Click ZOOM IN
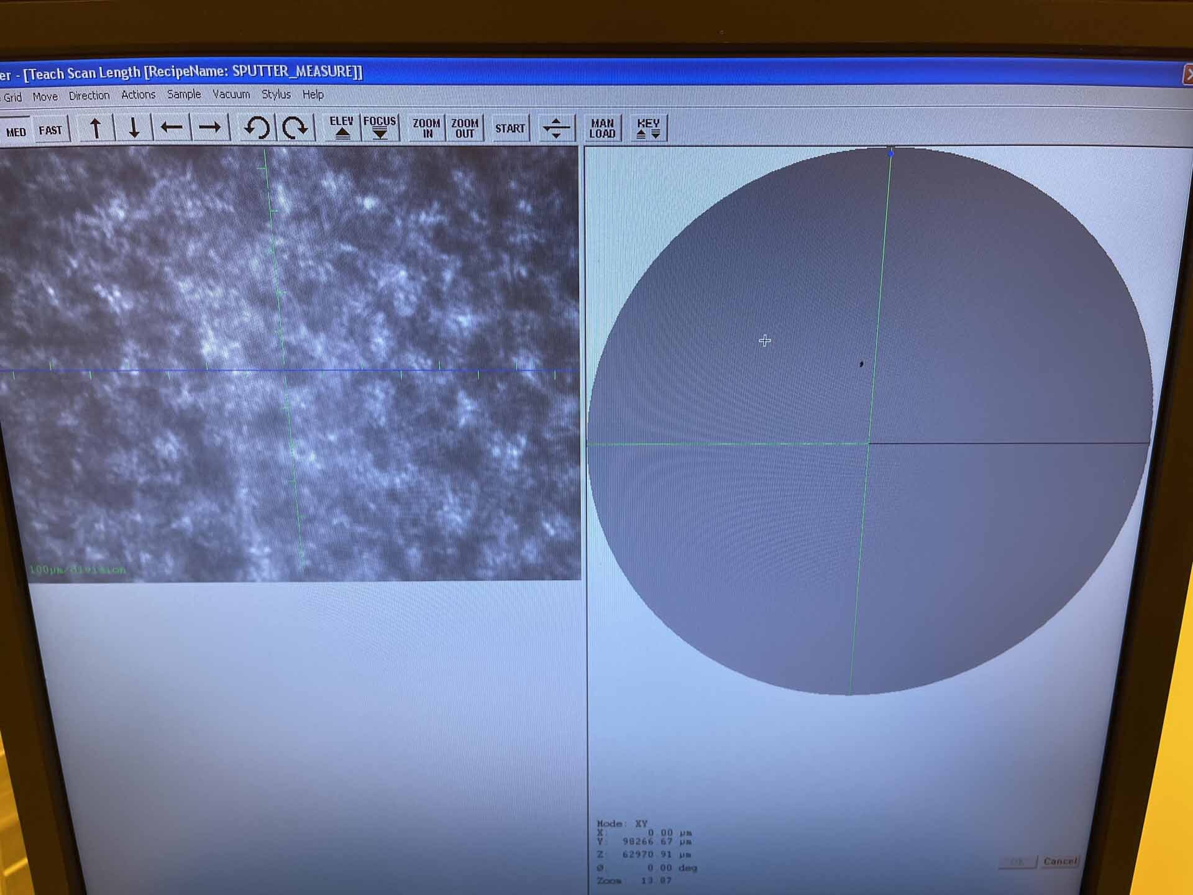Image resolution: width=1193 pixels, height=895 pixels. tap(427, 128)
